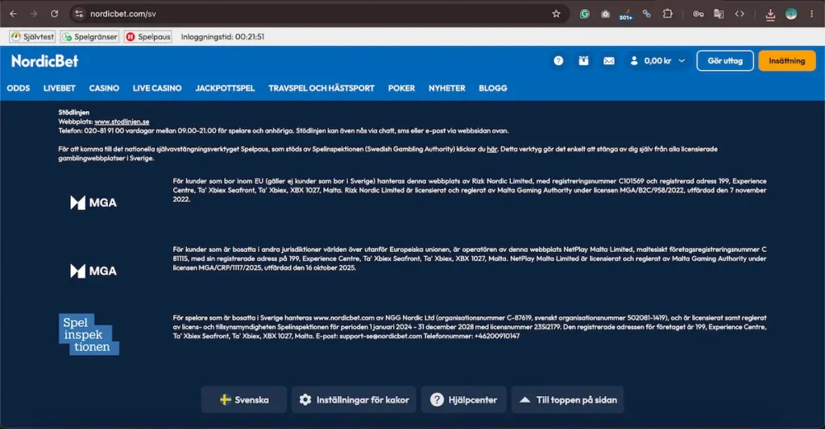Click the first MGA license logo
Screen dimensions: 825x429
tap(93, 202)
